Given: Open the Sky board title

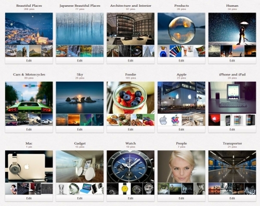Looking at the screenshot, I should [x=80, y=74].
